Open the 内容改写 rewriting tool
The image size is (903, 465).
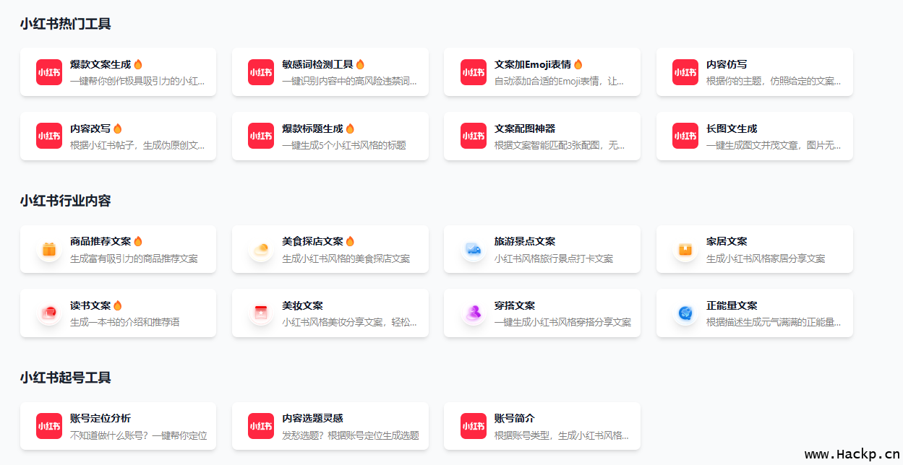click(118, 136)
